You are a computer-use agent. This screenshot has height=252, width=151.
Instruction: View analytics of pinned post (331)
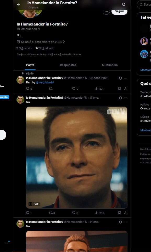pyautogui.click(x=99, y=89)
